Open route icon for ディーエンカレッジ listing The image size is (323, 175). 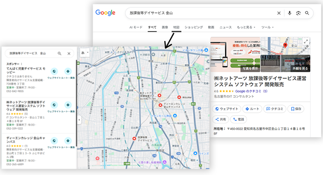tap(68, 141)
